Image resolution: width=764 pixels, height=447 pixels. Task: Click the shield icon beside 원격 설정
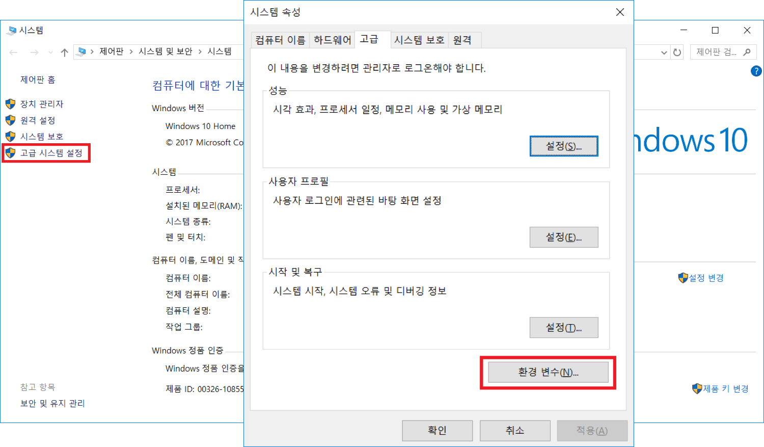click(x=11, y=120)
